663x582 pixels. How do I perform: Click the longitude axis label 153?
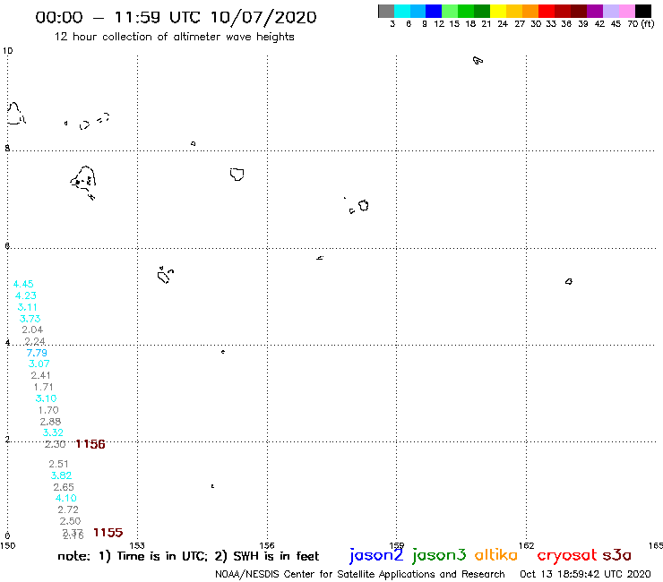click(137, 545)
